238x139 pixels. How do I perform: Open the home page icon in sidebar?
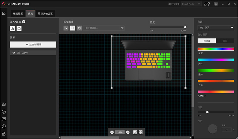click(4, 13)
